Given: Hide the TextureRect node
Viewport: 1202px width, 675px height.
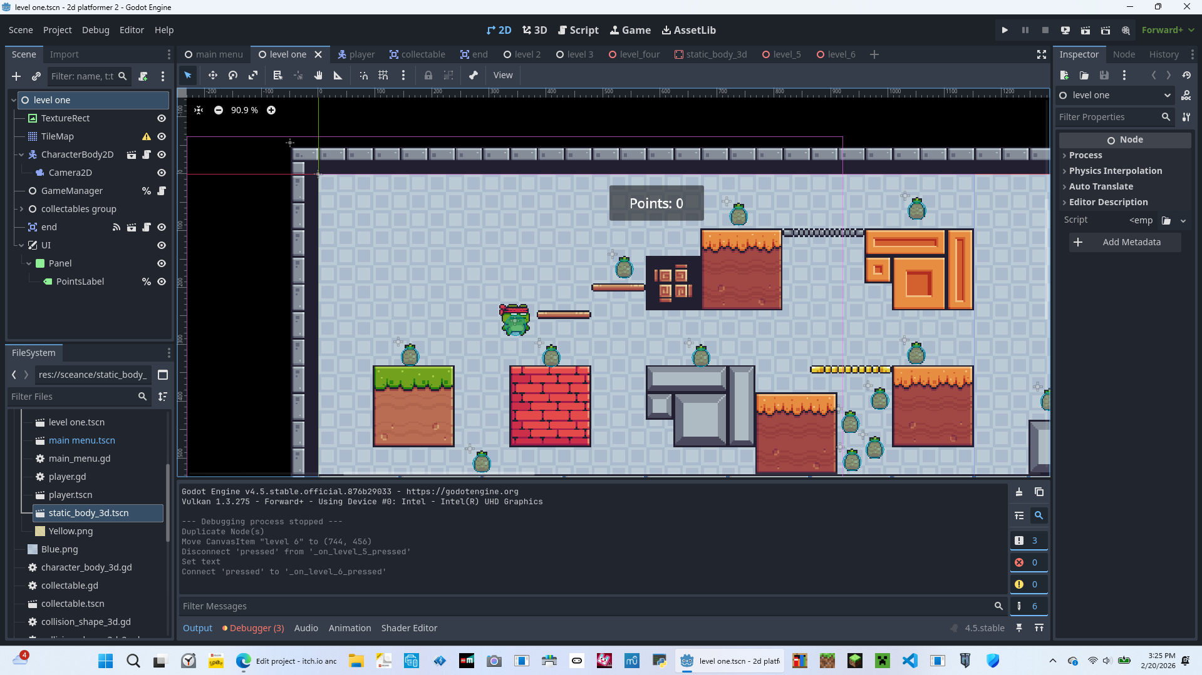Looking at the screenshot, I should coord(162,118).
